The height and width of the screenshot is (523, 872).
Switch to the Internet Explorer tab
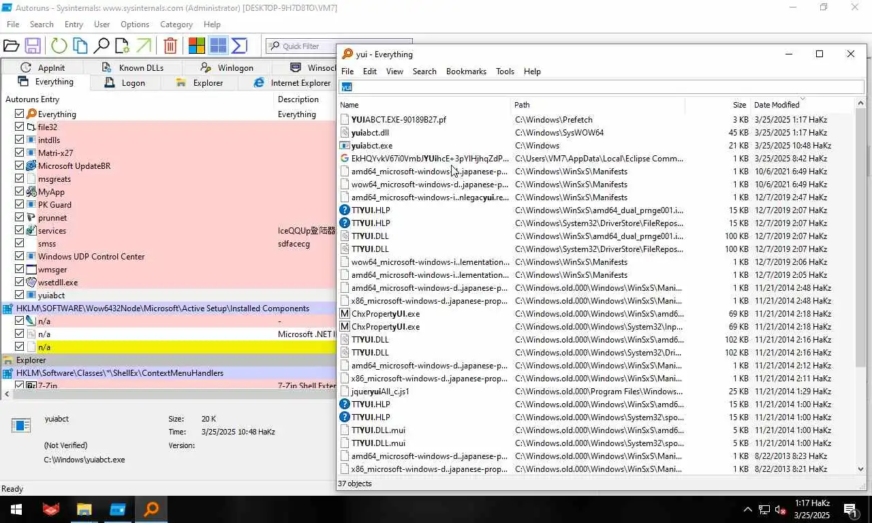292,83
